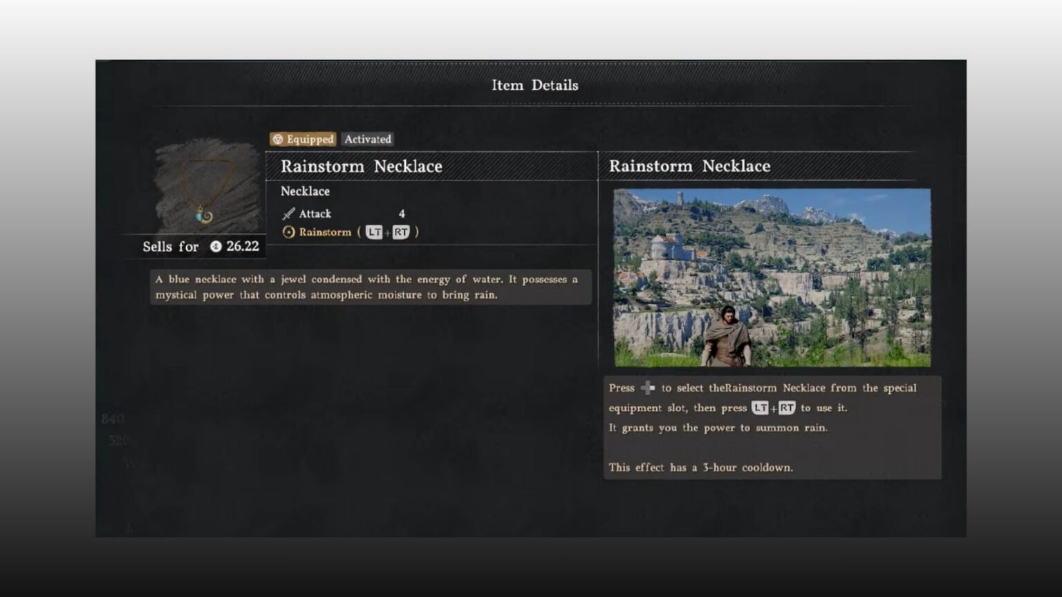Click the coin icon next to 26.22
1062x597 pixels.
tap(216, 247)
